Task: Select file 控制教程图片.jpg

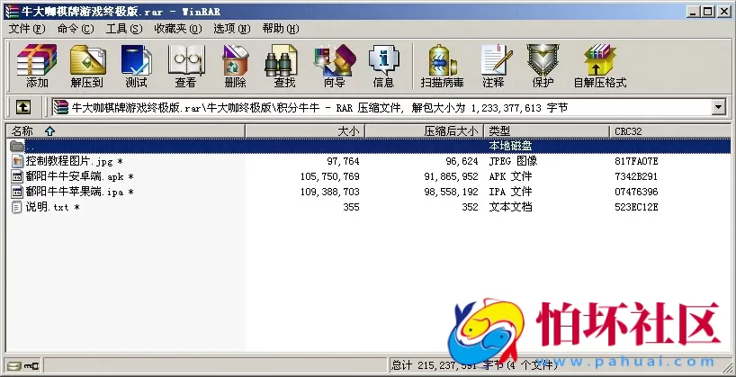Action: click(74, 161)
